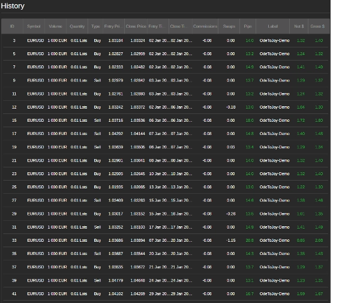Click the Quantity column header
Viewport: 360px width, 303px height.
(x=77, y=26)
